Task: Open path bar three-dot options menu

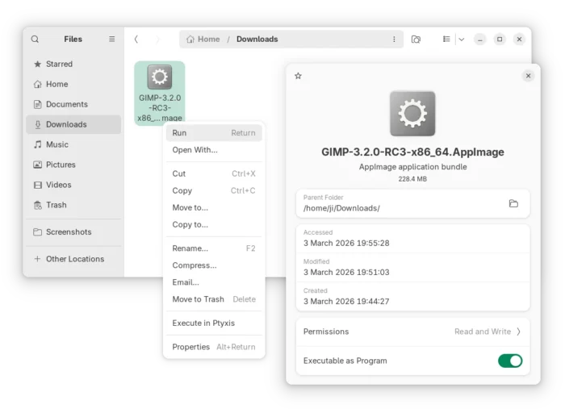Action: pos(394,39)
